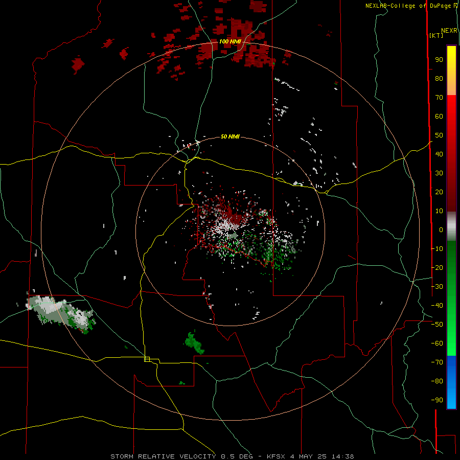Click the '100 NMI' range ring label

coord(230,41)
